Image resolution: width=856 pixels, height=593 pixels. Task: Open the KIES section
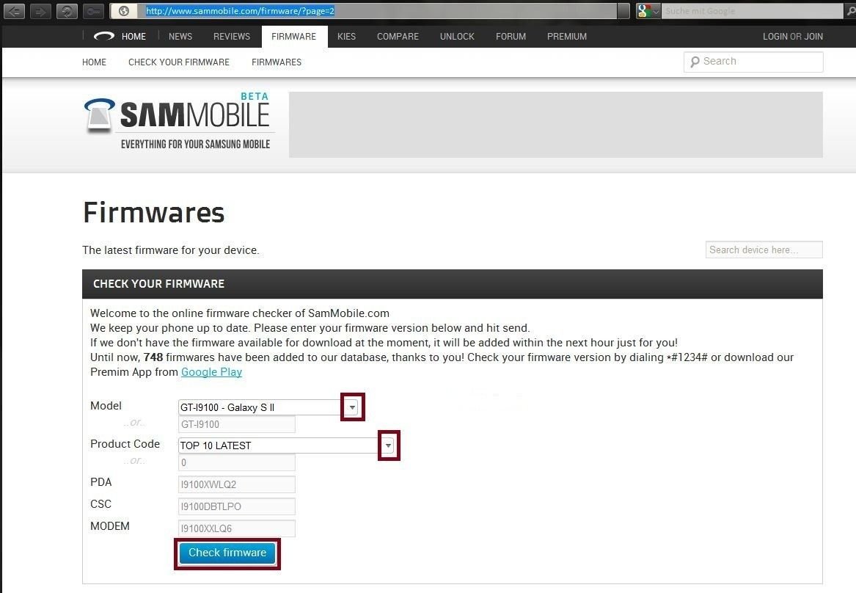[347, 37]
